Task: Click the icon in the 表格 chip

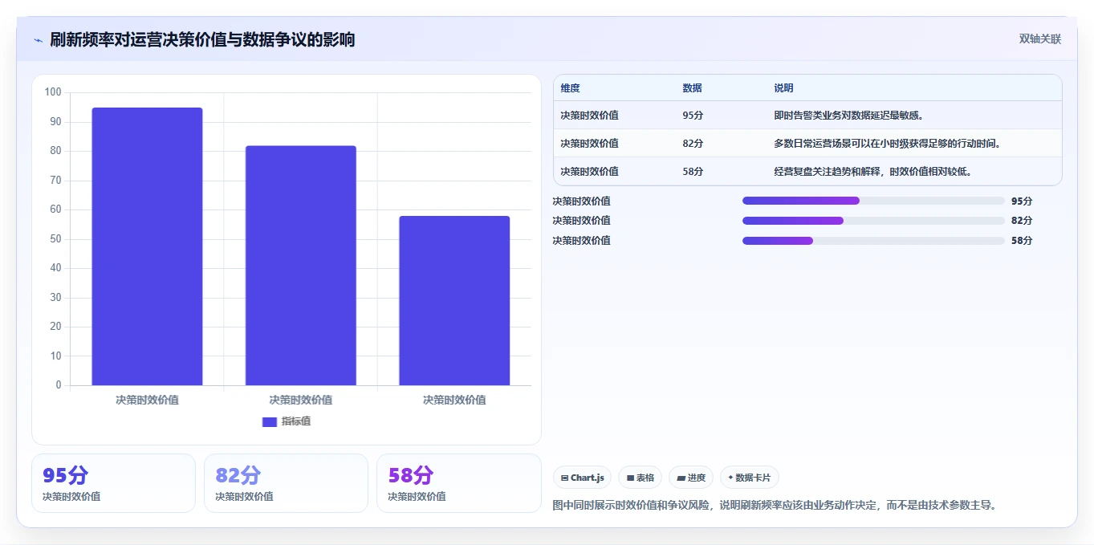Action: pyautogui.click(x=630, y=478)
